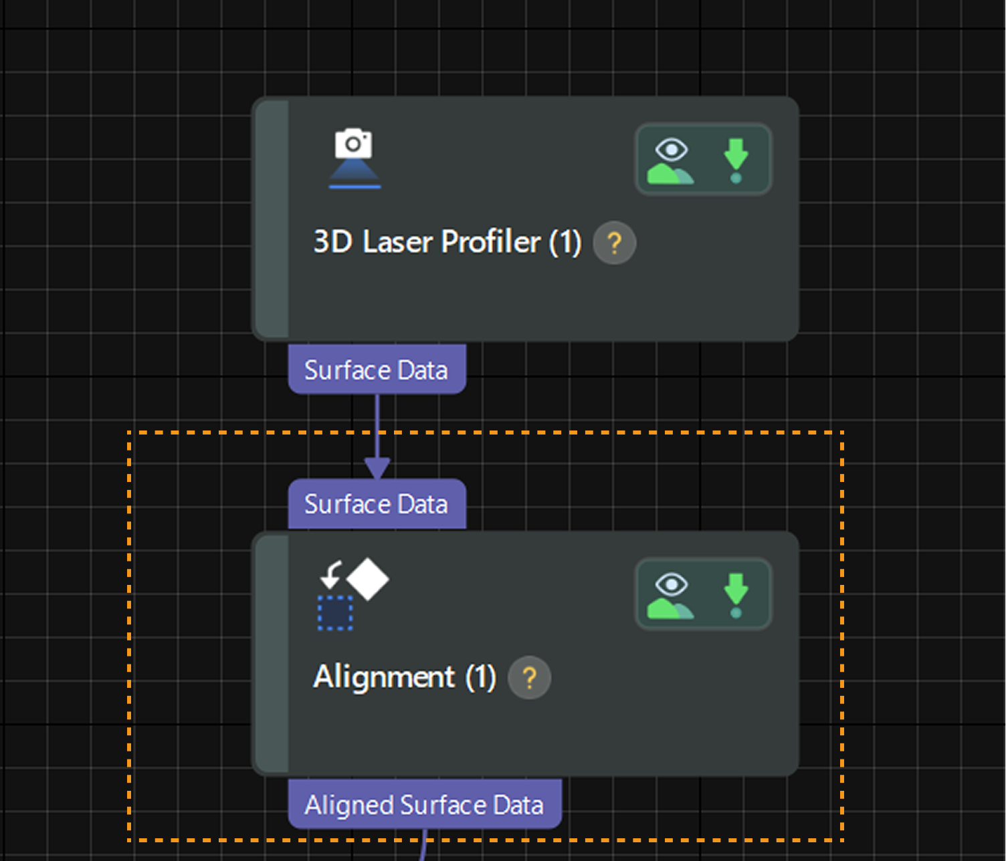Select the 3D Laser Profiler (1) title text
The height and width of the screenshot is (861, 1006).
coord(447,242)
